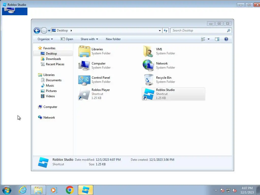Click the Back navigation arrow

tap(37, 30)
